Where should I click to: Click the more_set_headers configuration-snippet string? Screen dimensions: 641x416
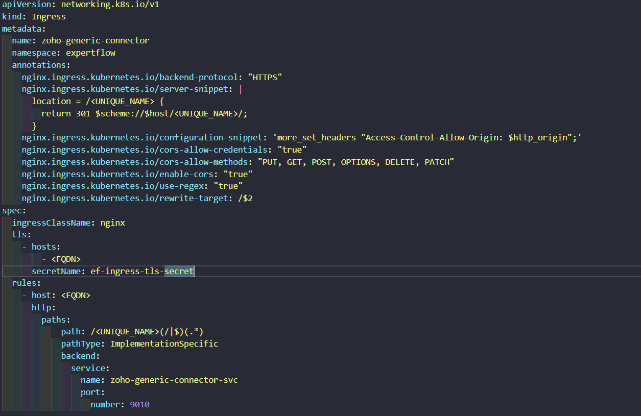[429, 138]
